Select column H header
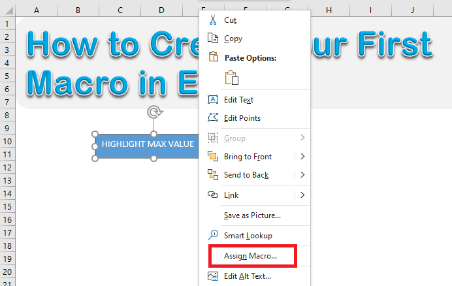The image size is (452, 286). pyautogui.click(x=329, y=10)
